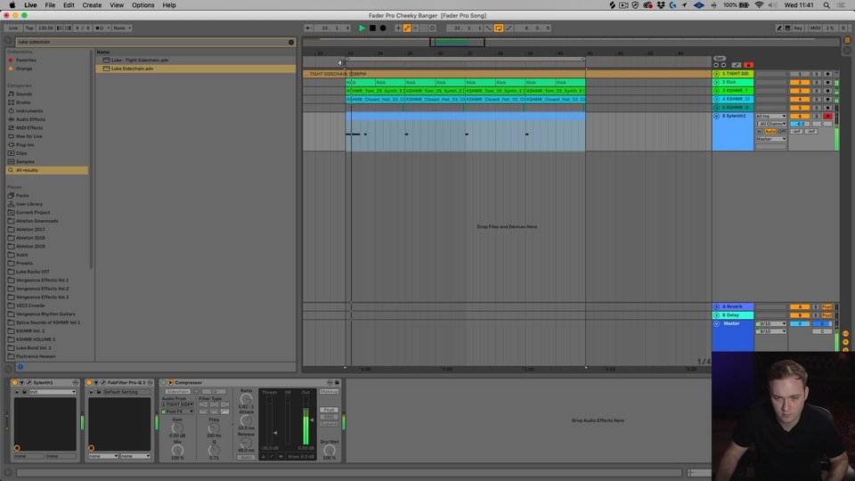The height and width of the screenshot is (481, 855).
Task: Adjust the Compressor Dry/Wet knob
Action: (x=330, y=450)
